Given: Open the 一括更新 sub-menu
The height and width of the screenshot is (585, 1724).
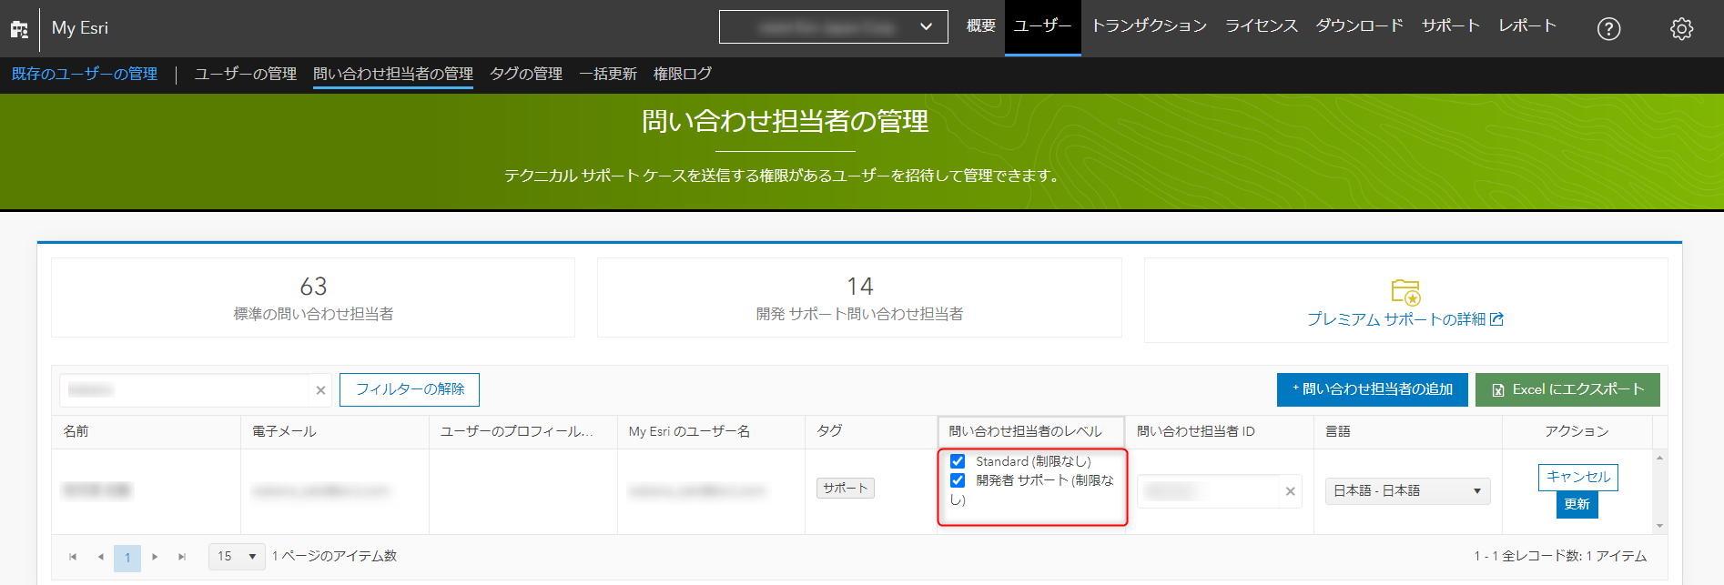Looking at the screenshot, I should 608,74.
